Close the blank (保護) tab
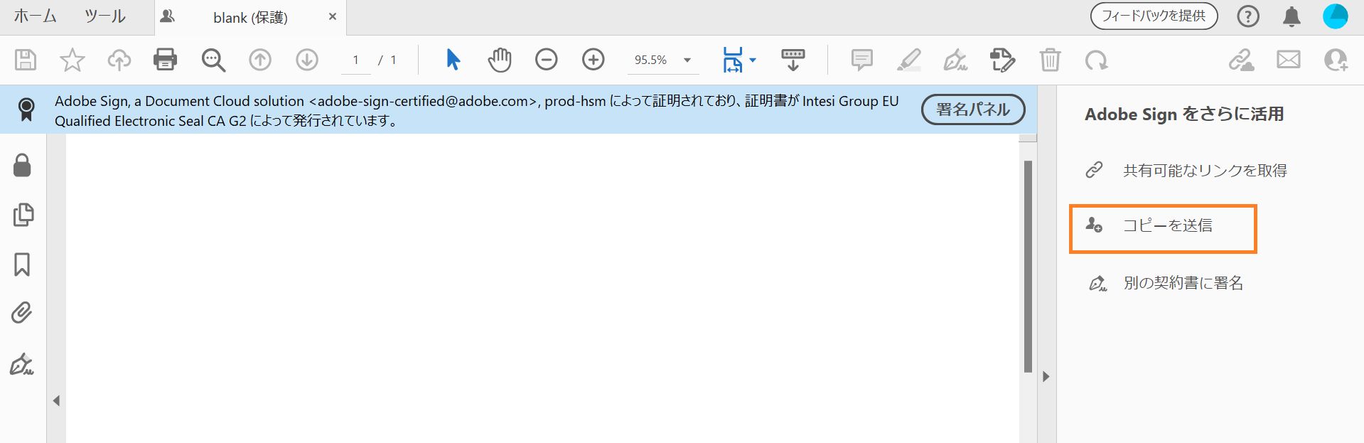The height and width of the screenshot is (443, 1364). pyautogui.click(x=332, y=16)
